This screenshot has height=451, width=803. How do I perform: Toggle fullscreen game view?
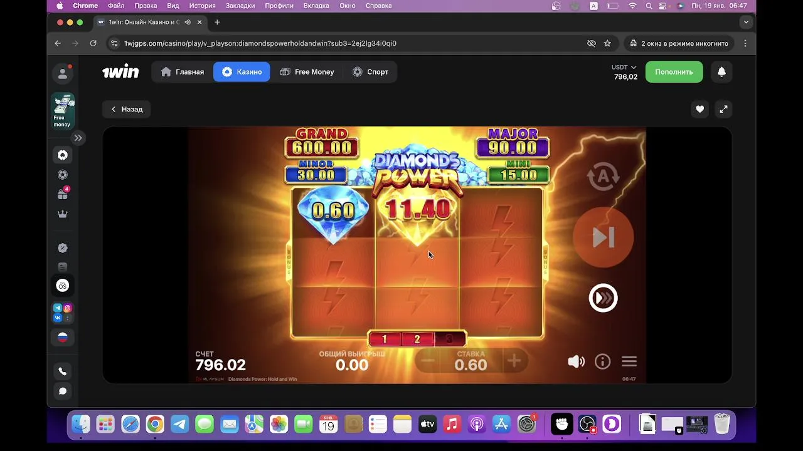[723, 109]
